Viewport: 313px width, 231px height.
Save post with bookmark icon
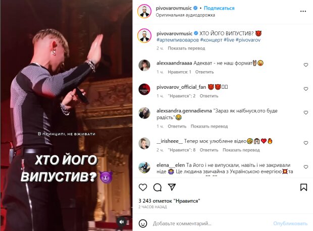tap(303, 187)
